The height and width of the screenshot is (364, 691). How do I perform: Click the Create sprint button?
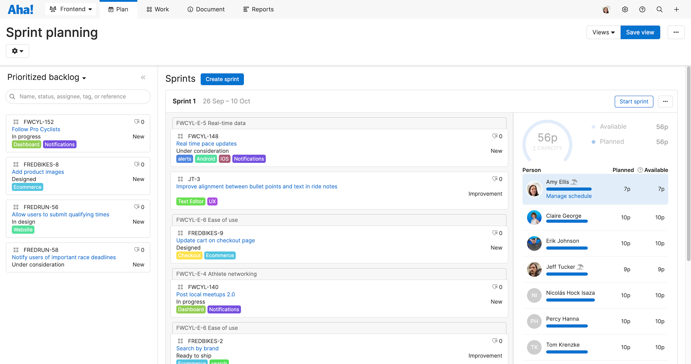point(222,79)
